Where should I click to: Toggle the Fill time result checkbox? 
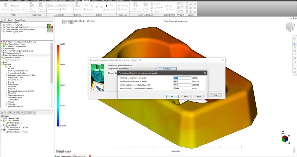[x=7, y=68]
